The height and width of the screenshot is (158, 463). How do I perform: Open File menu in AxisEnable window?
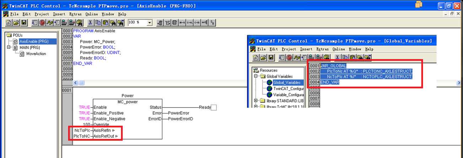tap(14, 14)
